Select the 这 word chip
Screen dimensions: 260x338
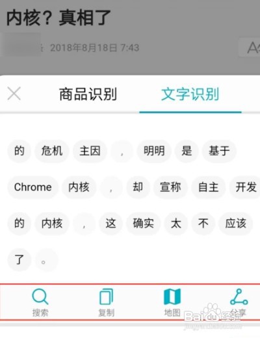pos(110,224)
